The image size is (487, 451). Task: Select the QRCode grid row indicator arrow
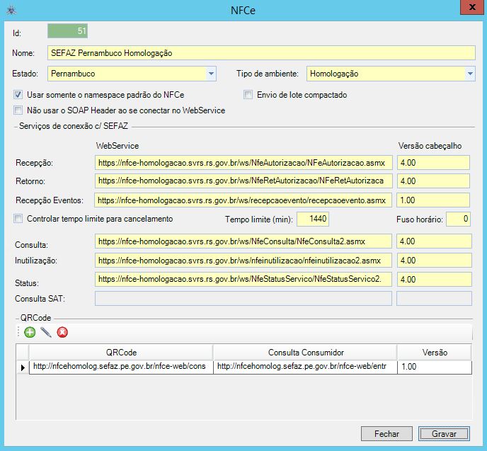[x=23, y=367]
